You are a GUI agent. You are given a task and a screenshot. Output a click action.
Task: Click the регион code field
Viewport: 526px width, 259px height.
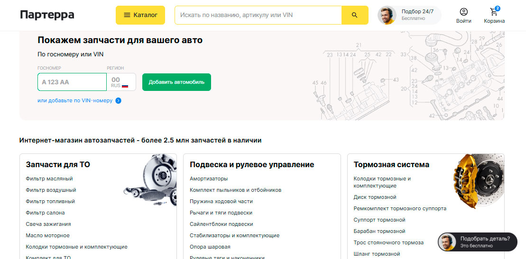click(x=121, y=82)
